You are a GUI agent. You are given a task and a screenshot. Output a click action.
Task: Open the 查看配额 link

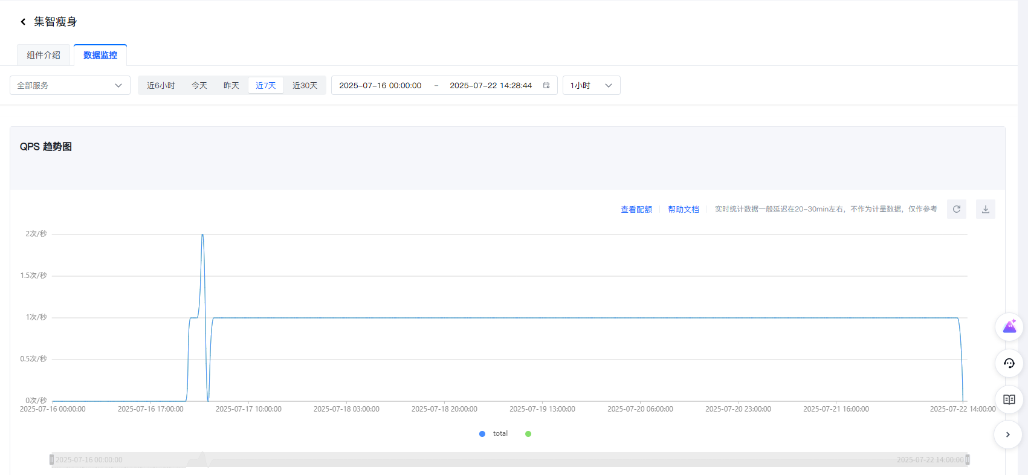(636, 209)
